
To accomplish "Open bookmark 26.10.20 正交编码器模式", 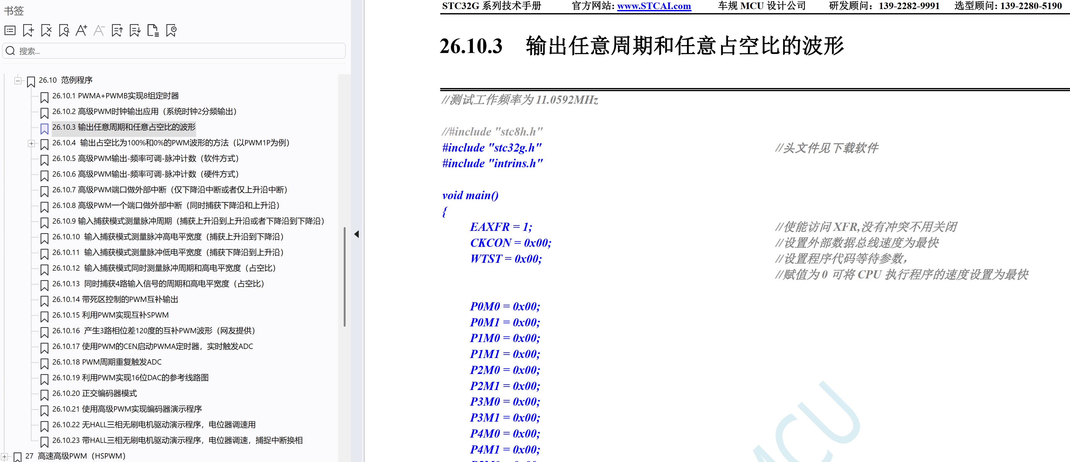I will pos(94,393).
